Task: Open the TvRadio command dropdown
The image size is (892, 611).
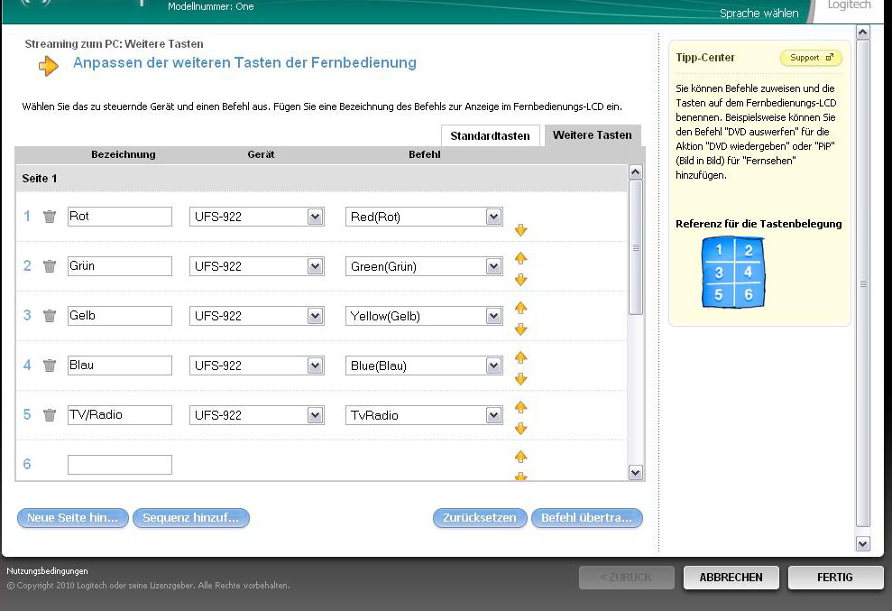Action: [493, 415]
